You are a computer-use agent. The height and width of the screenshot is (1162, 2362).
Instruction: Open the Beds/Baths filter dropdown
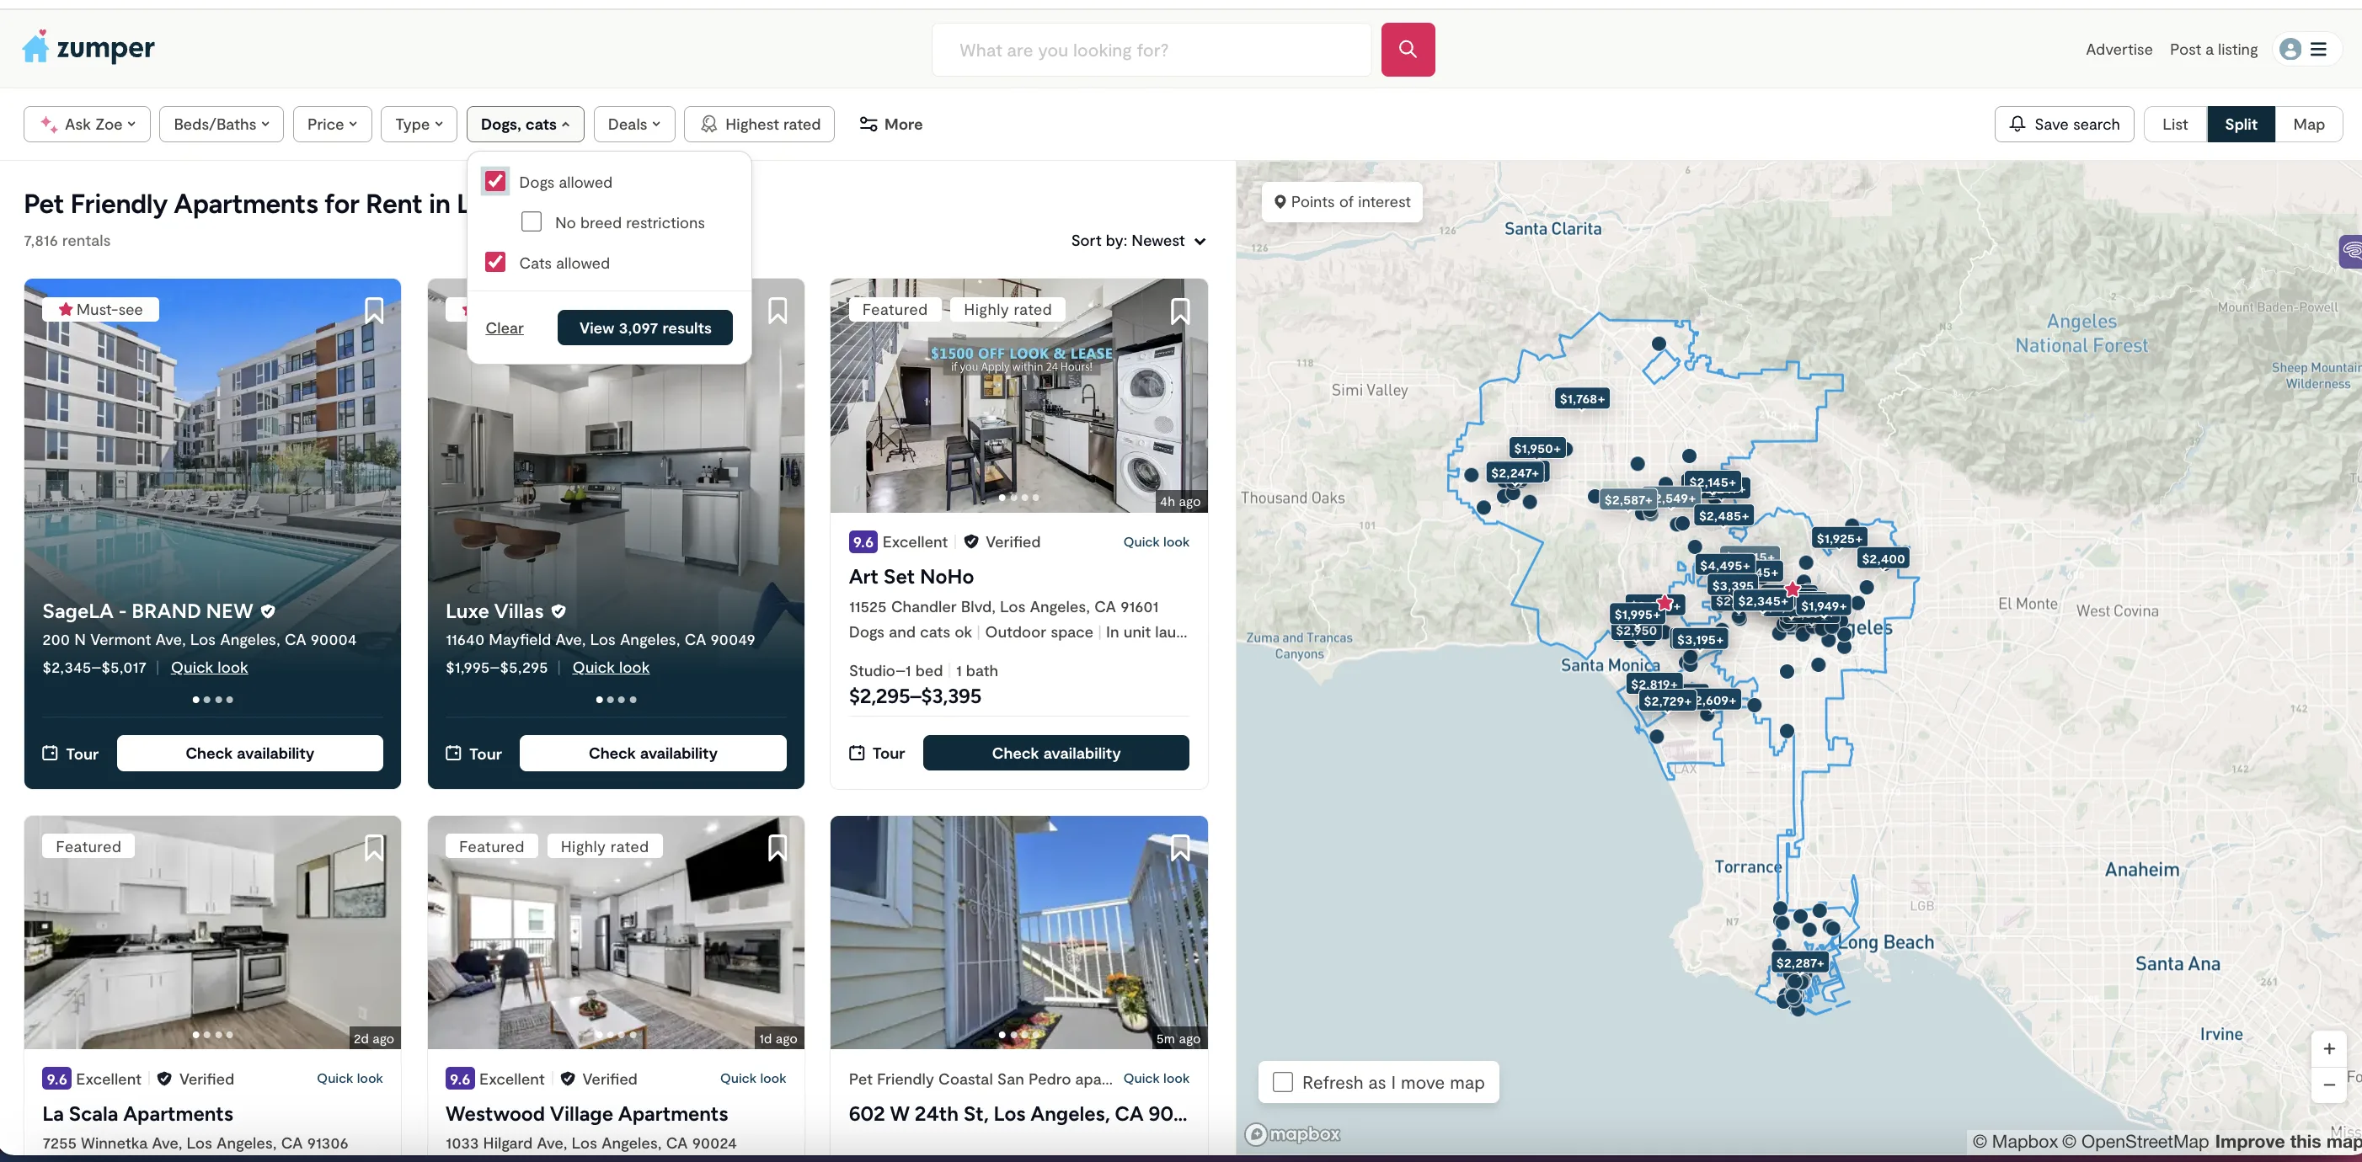[221, 124]
